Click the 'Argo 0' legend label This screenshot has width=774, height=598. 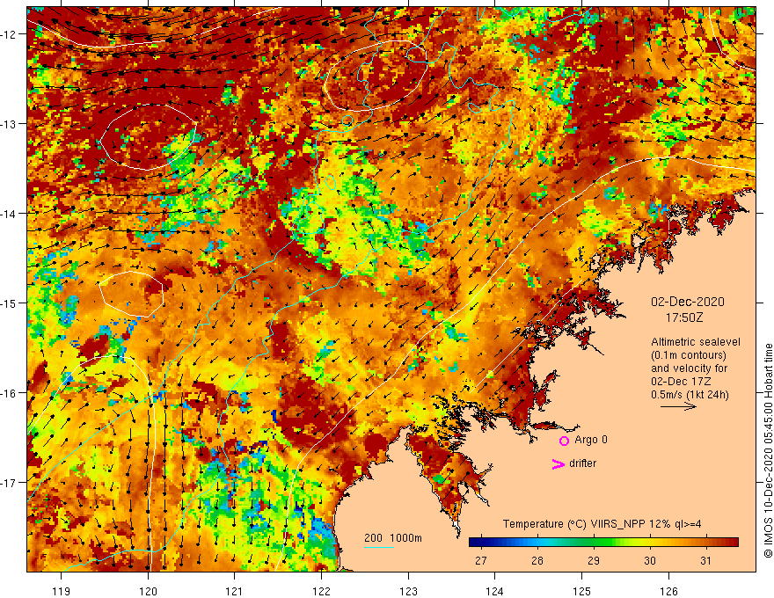591,440
